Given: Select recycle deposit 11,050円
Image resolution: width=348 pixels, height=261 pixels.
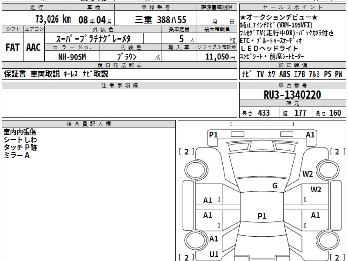Looking at the screenshot, I should [220, 57].
